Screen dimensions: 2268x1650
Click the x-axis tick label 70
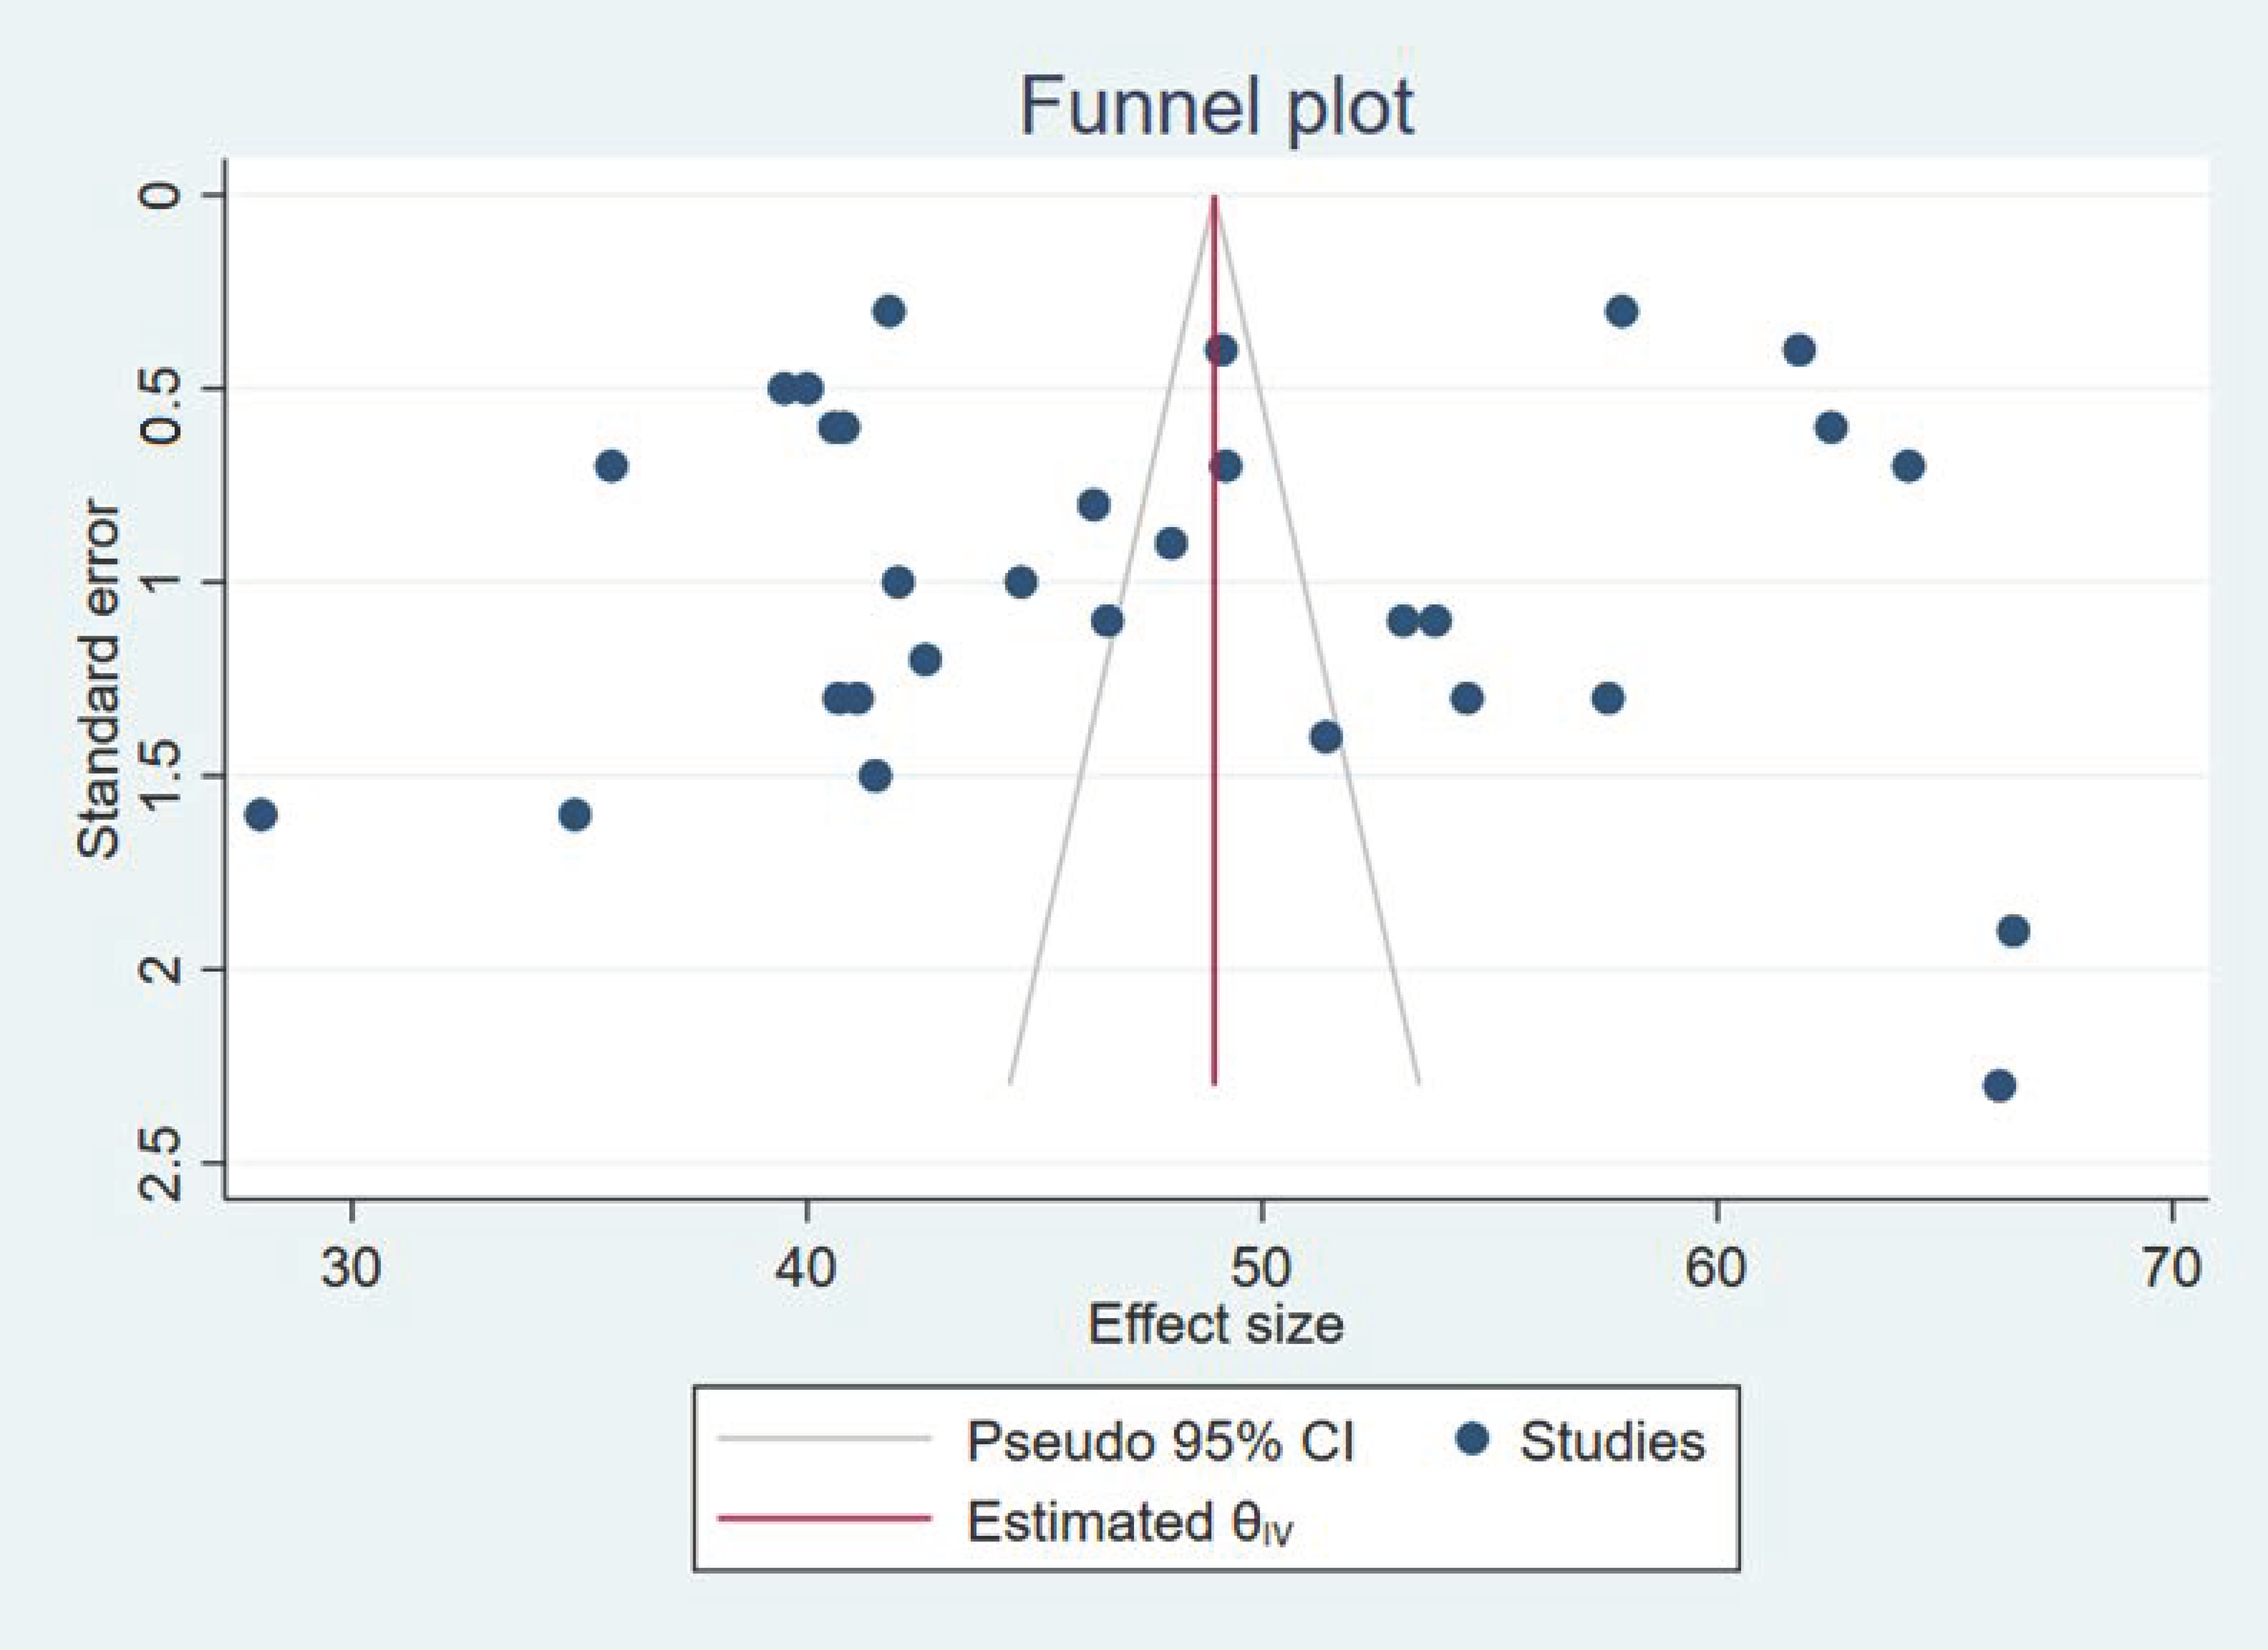coord(2172,1268)
